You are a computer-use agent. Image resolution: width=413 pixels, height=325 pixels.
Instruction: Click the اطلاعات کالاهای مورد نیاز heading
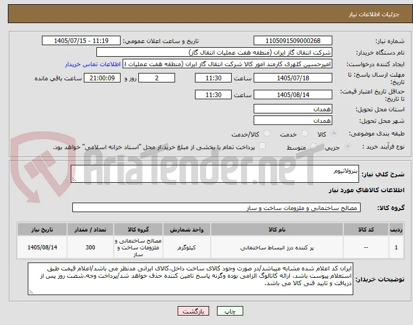coord(366,190)
